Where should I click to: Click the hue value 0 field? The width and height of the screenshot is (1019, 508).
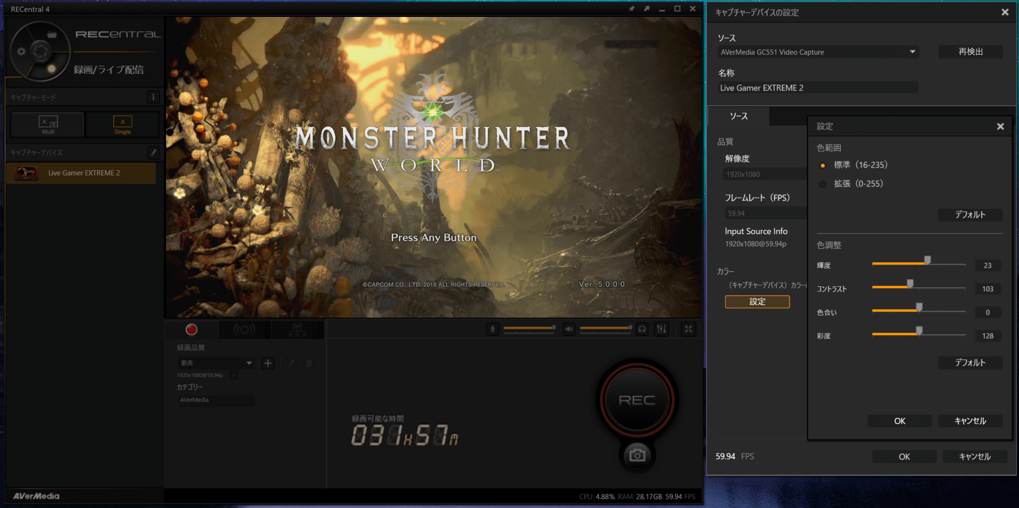click(987, 313)
